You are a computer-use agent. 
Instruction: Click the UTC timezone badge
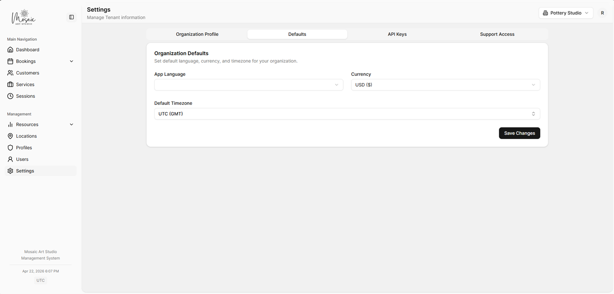[x=40, y=280]
